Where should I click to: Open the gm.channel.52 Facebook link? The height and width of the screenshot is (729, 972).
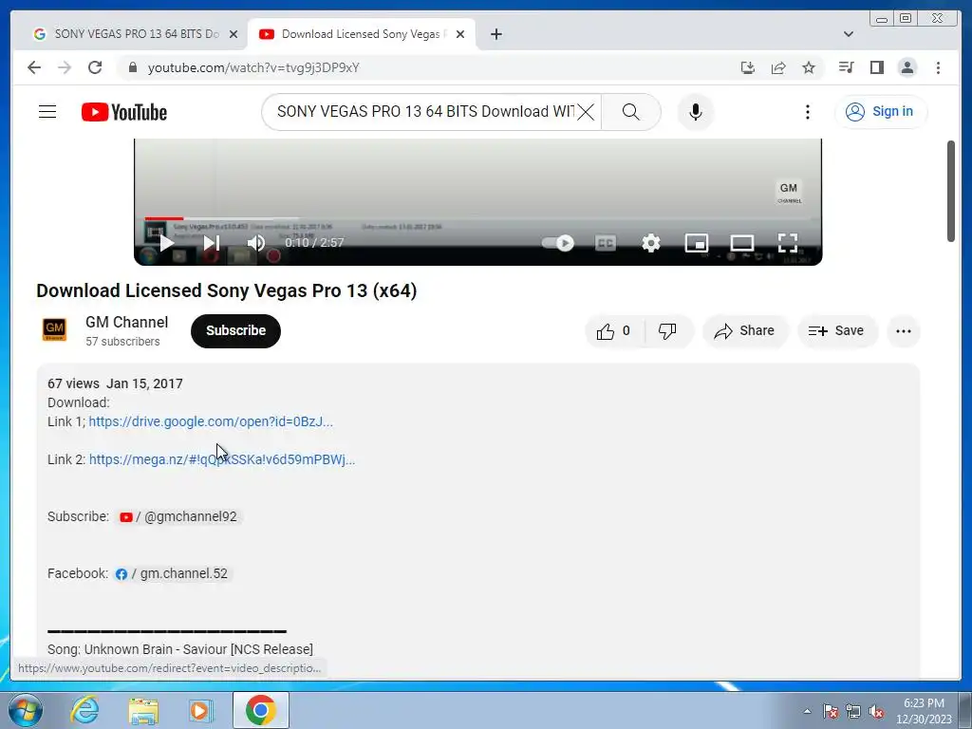click(172, 573)
